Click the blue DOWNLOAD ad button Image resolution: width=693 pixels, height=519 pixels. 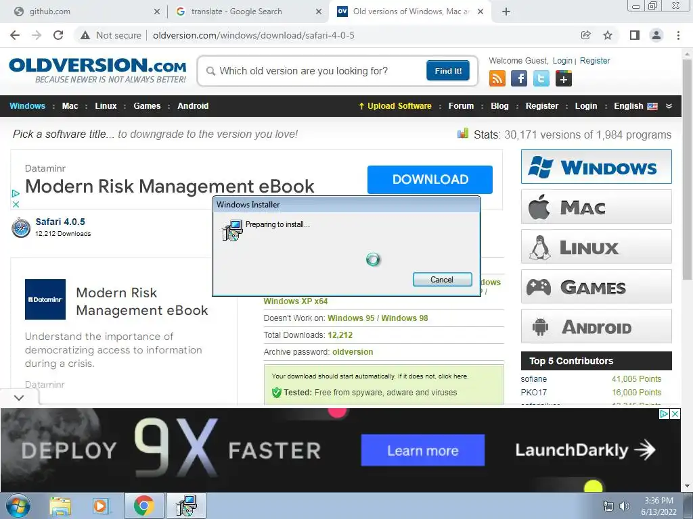430,179
